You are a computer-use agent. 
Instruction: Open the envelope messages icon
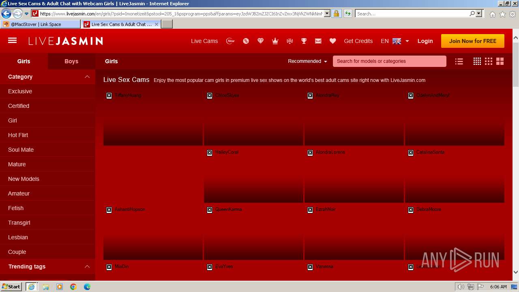pyautogui.click(x=318, y=41)
